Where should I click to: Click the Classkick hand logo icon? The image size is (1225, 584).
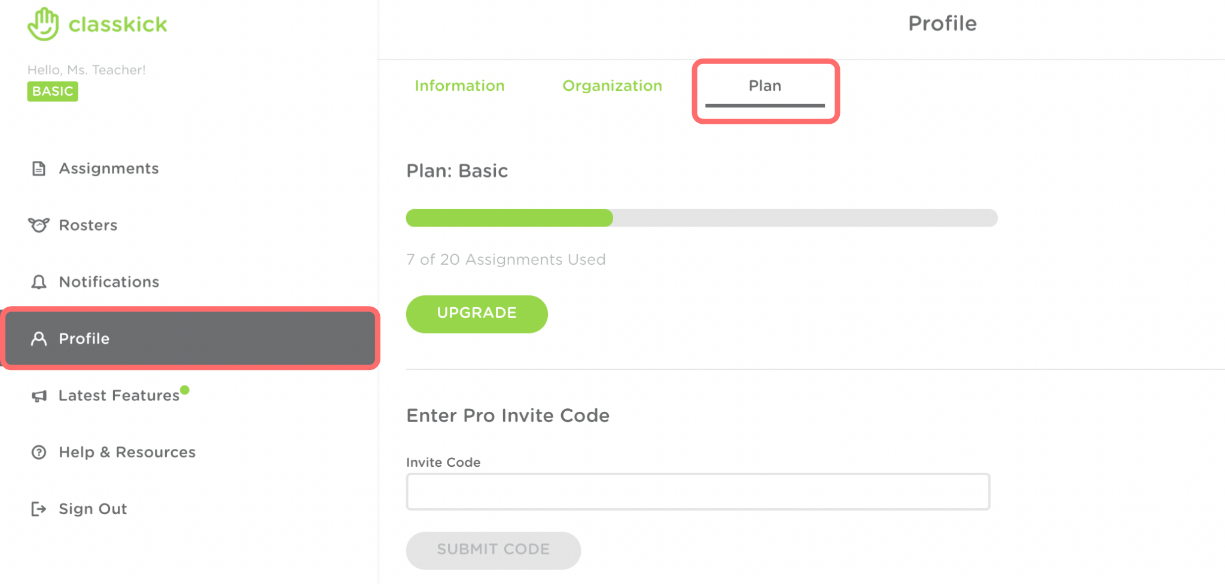coord(43,25)
